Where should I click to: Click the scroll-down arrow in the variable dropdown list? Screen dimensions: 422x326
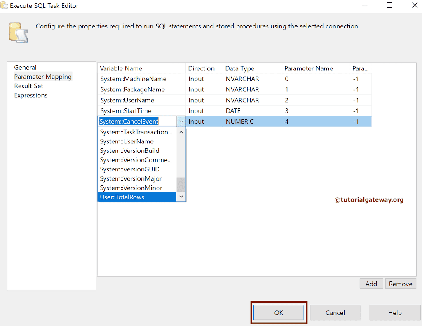click(181, 197)
